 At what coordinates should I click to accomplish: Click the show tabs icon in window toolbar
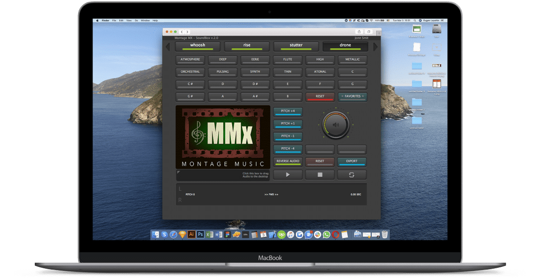coord(369,32)
